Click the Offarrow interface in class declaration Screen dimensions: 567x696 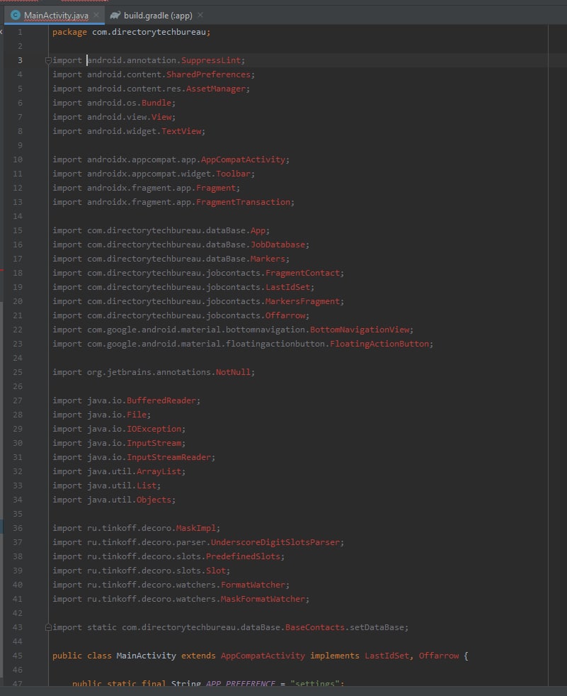click(439, 656)
